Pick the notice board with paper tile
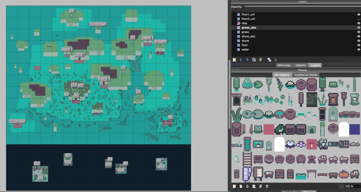 point(258,173)
